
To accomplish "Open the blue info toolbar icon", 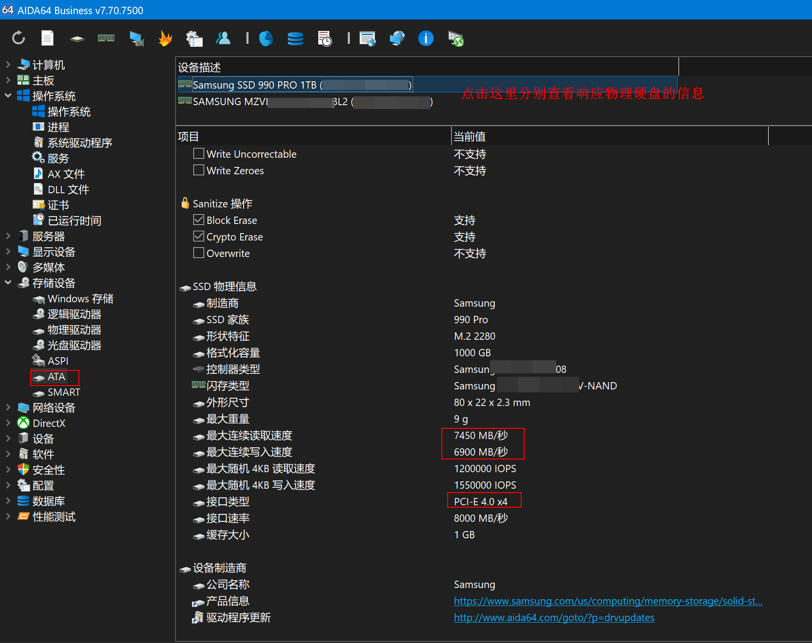I will [x=426, y=38].
